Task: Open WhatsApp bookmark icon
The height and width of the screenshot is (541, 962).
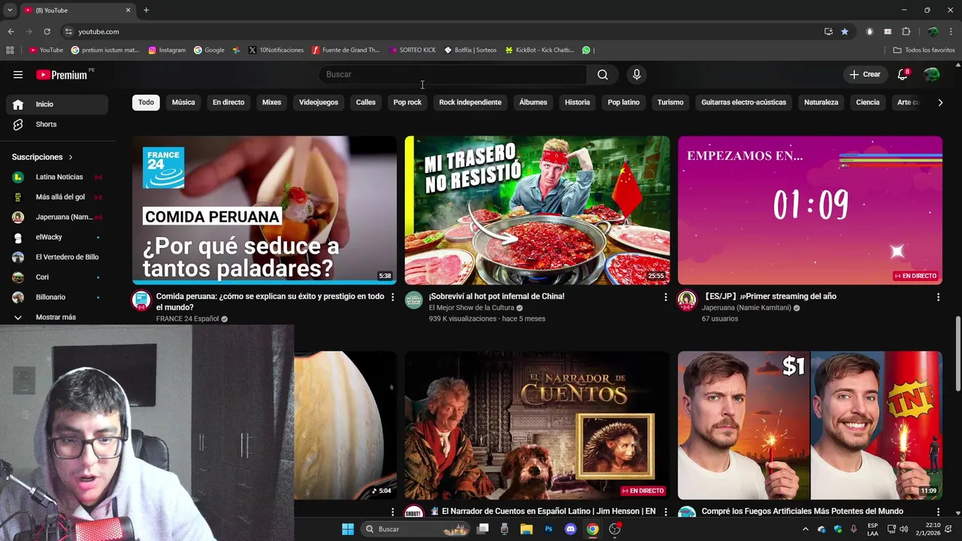Action: pyautogui.click(x=586, y=50)
